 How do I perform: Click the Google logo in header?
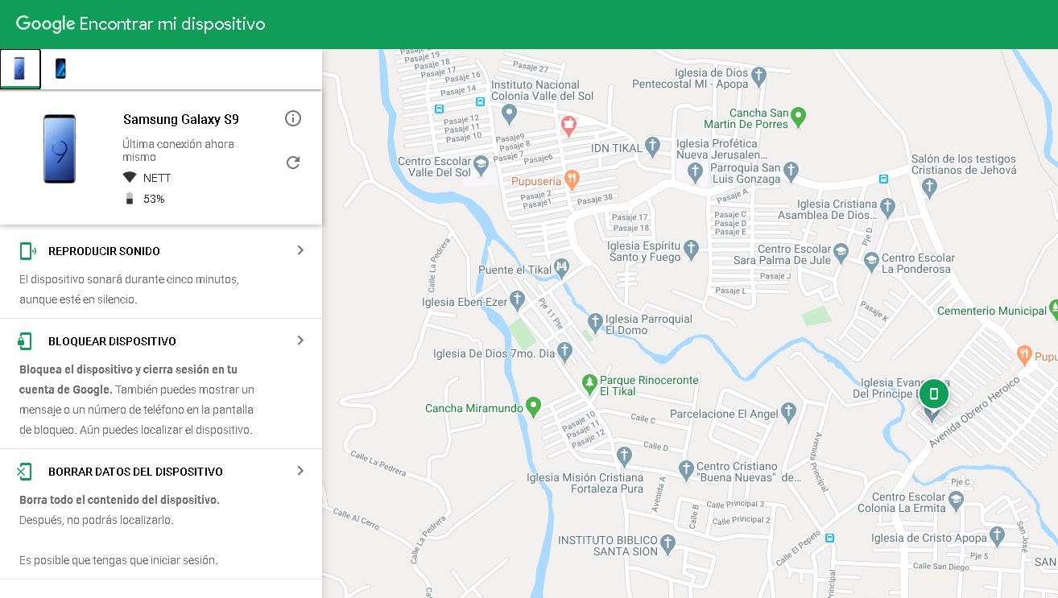click(x=45, y=24)
